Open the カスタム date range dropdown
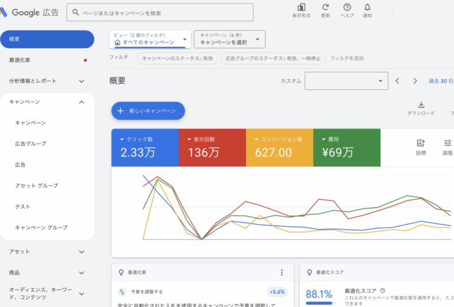Screen dimensions: 454x307 [x=346, y=81]
